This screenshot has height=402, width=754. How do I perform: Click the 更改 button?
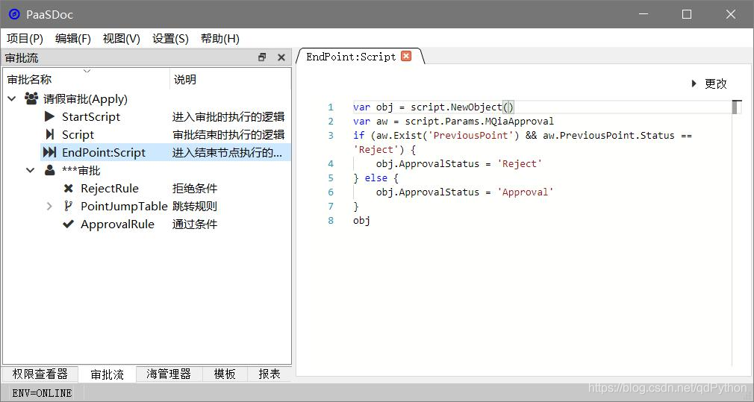[x=715, y=84]
